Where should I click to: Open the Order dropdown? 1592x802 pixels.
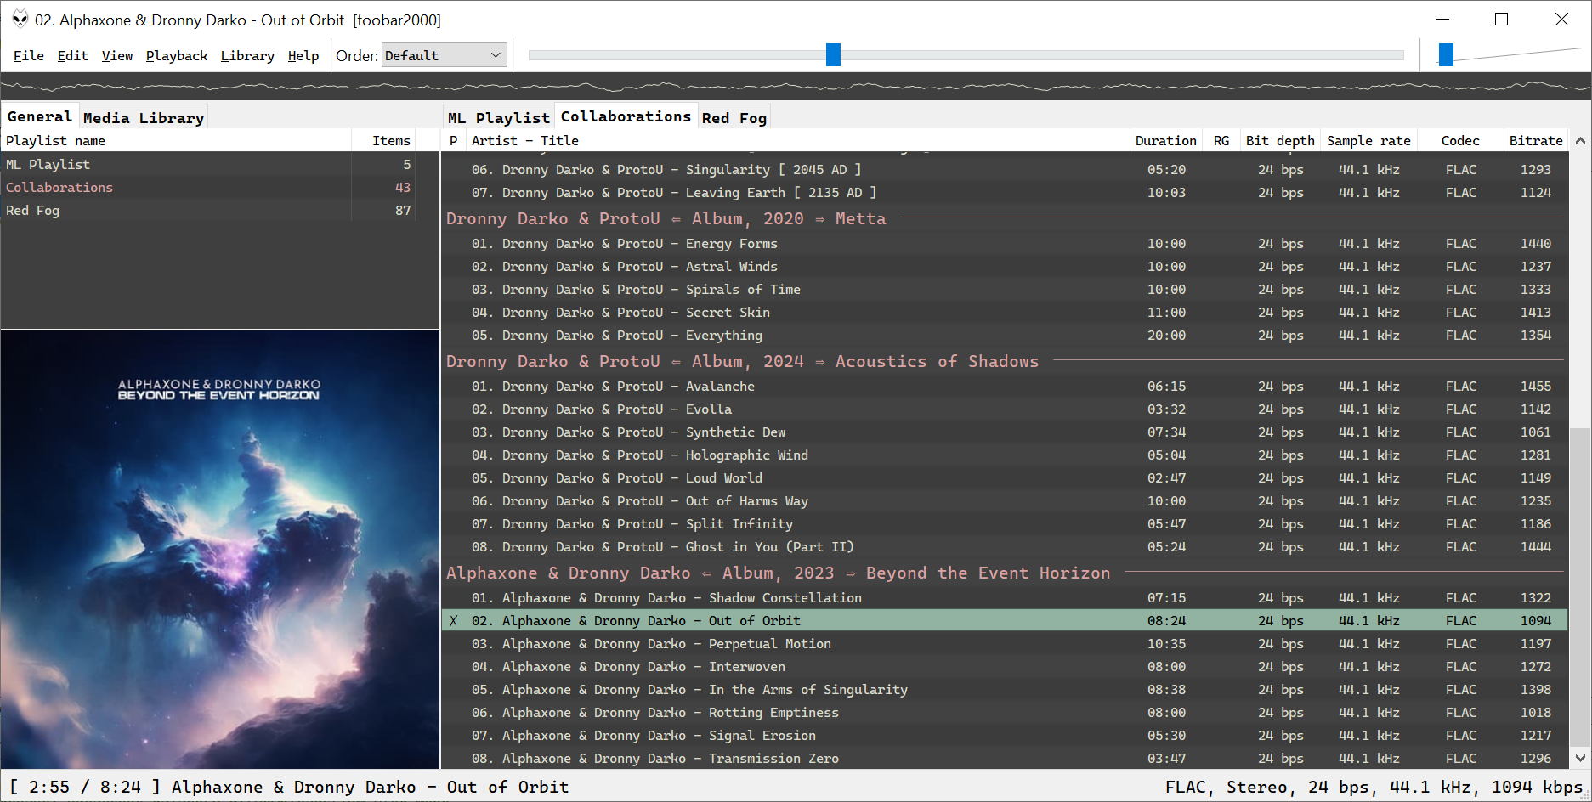444,55
